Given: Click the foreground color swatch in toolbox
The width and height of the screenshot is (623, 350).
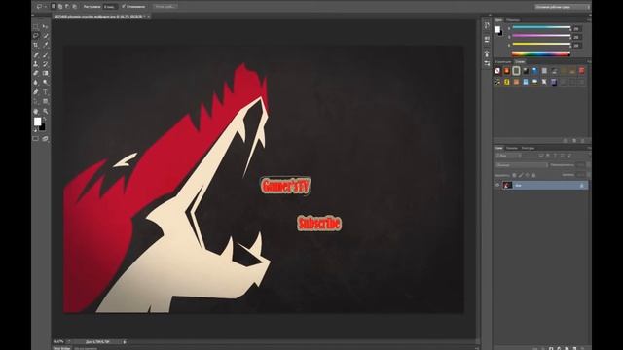Looking at the screenshot, I should [x=37, y=122].
